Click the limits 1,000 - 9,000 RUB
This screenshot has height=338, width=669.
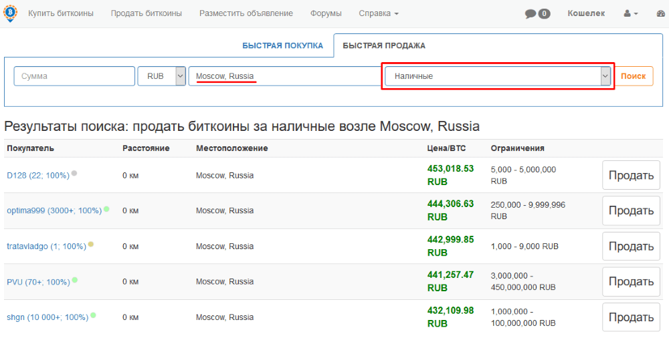click(x=524, y=246)
